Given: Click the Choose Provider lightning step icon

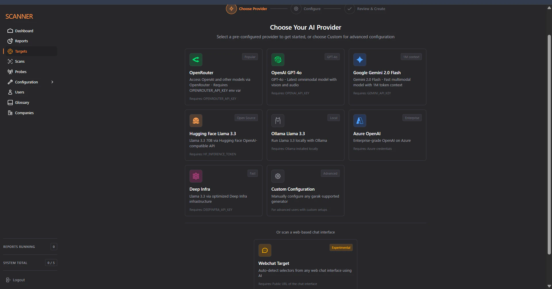Looking at the screenshot, I should click(x=231, y=9).
